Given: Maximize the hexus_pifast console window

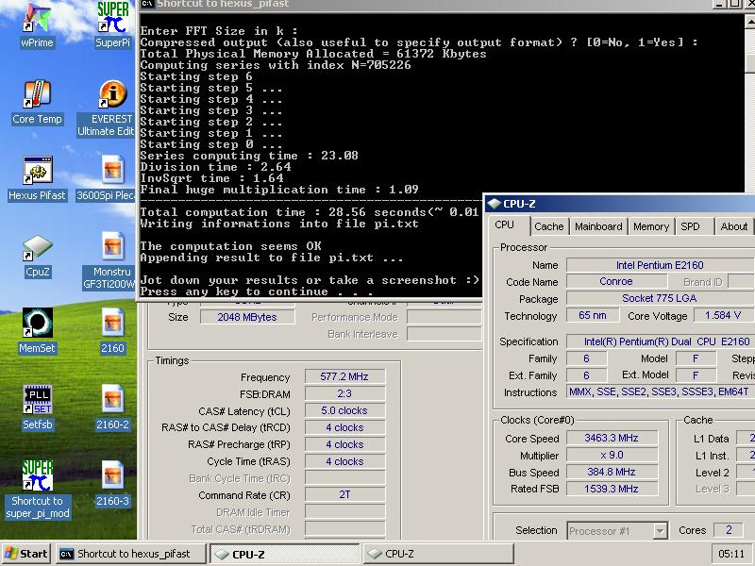Looking at the screenshot, I should [x=735, y=4].
